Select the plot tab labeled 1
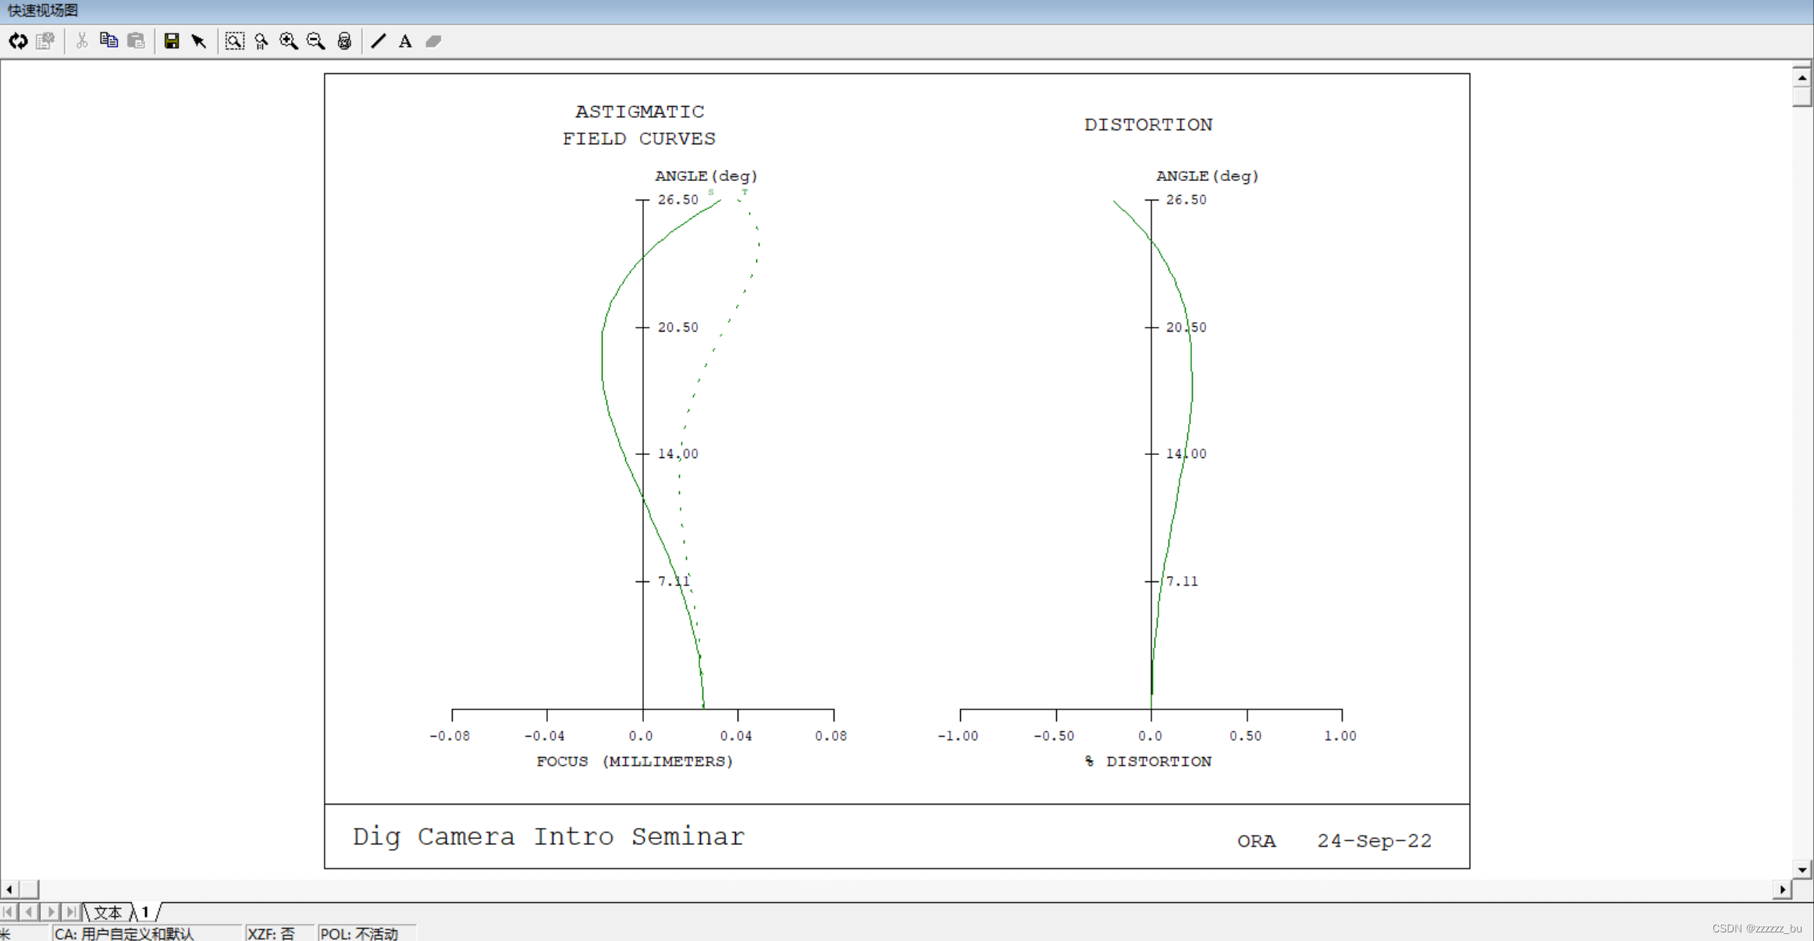Image resolution: width=1814 pixels, height=941 pixels. tap(145, 912)
